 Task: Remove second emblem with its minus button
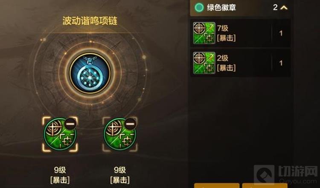tap(131, 124)
